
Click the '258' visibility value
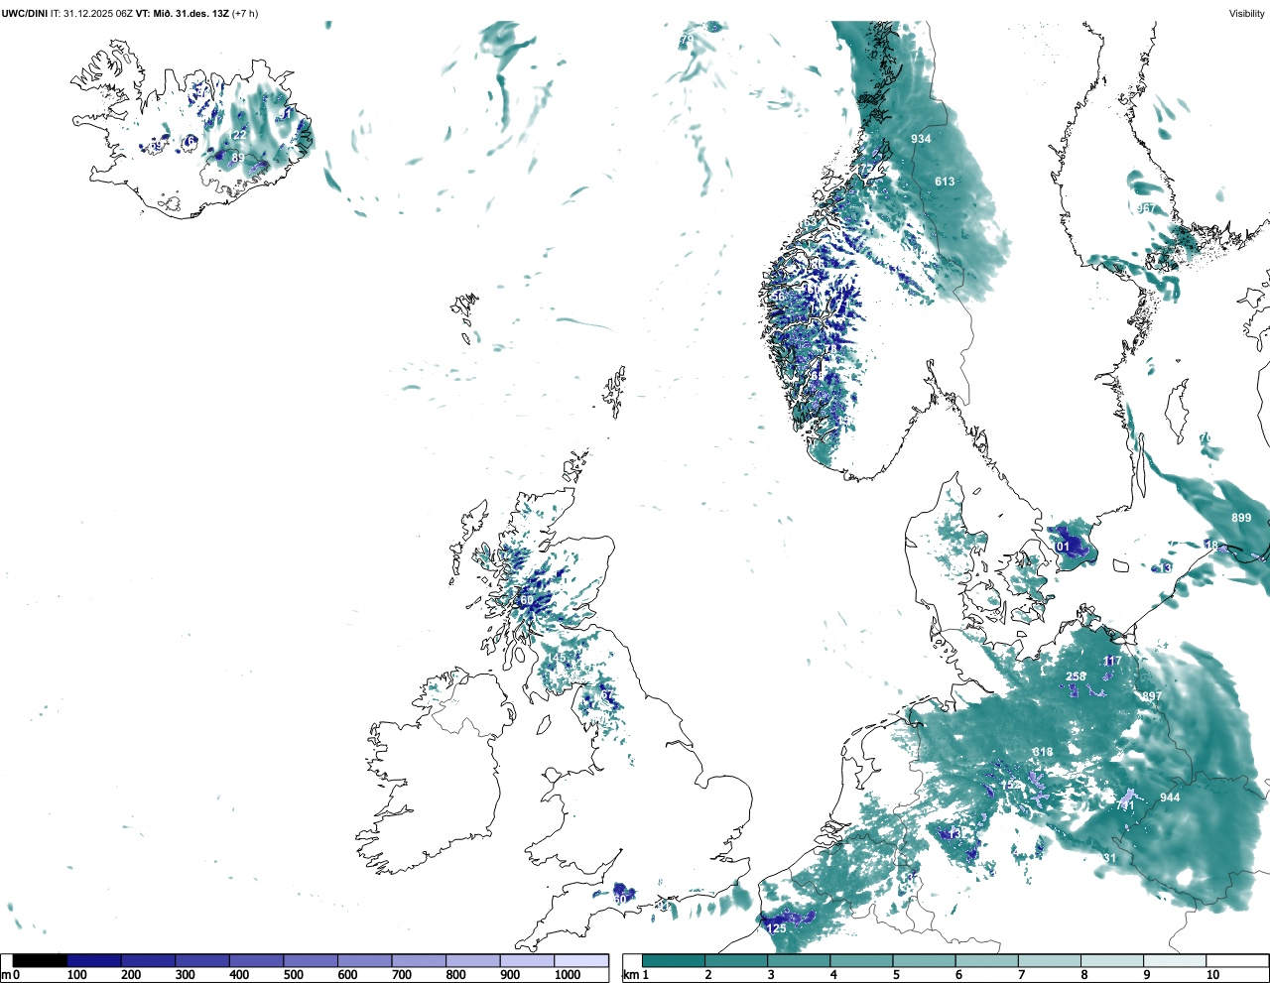(x=1076, y=676)
